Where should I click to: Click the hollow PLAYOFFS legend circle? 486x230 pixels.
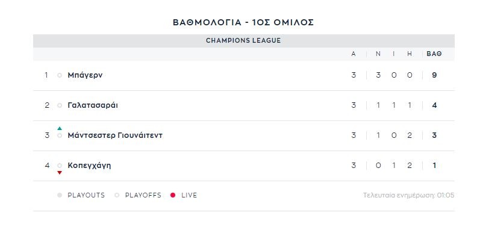[x=117, y=195]
